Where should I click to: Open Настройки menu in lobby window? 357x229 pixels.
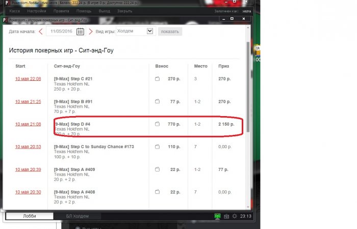click(36, 11)
